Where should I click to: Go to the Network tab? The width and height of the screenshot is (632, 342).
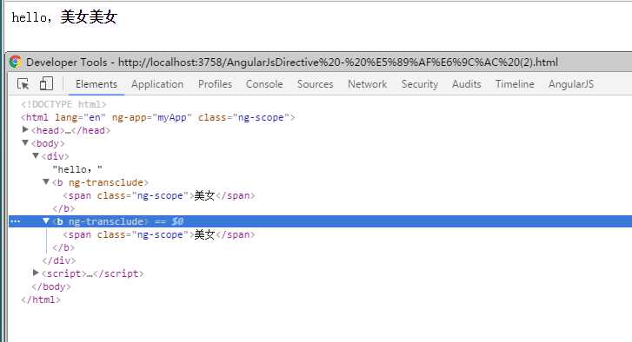pyautogui.click(x=367, y=84)
